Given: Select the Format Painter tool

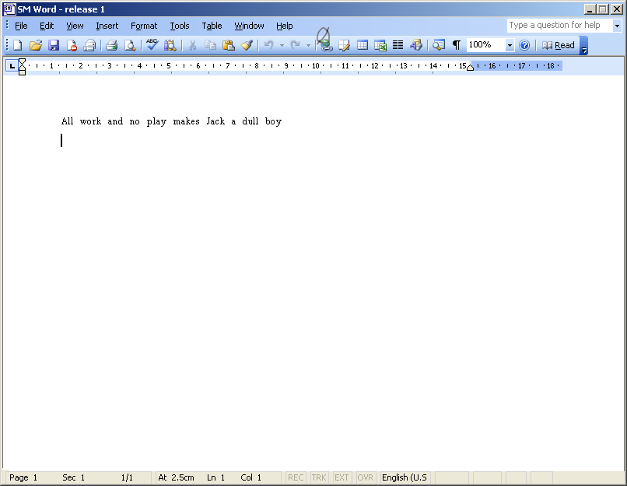Looking at the screenshot, I should pyautogui.click(x=247, y=44).
